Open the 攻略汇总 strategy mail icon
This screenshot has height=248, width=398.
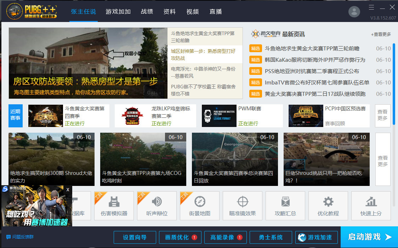click(285, 206)
